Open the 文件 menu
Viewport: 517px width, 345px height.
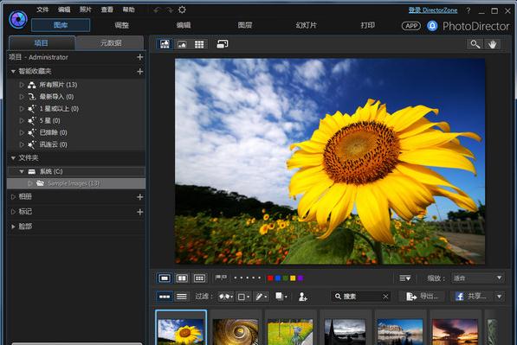(x=42, y=10)
